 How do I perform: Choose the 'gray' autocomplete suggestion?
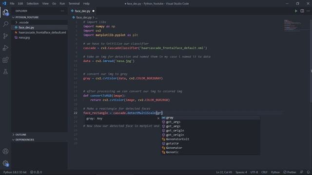pos(211,118)
